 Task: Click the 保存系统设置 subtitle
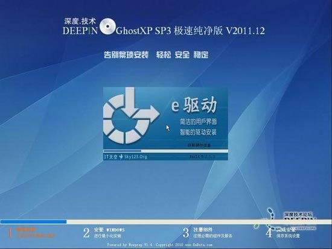288,236
